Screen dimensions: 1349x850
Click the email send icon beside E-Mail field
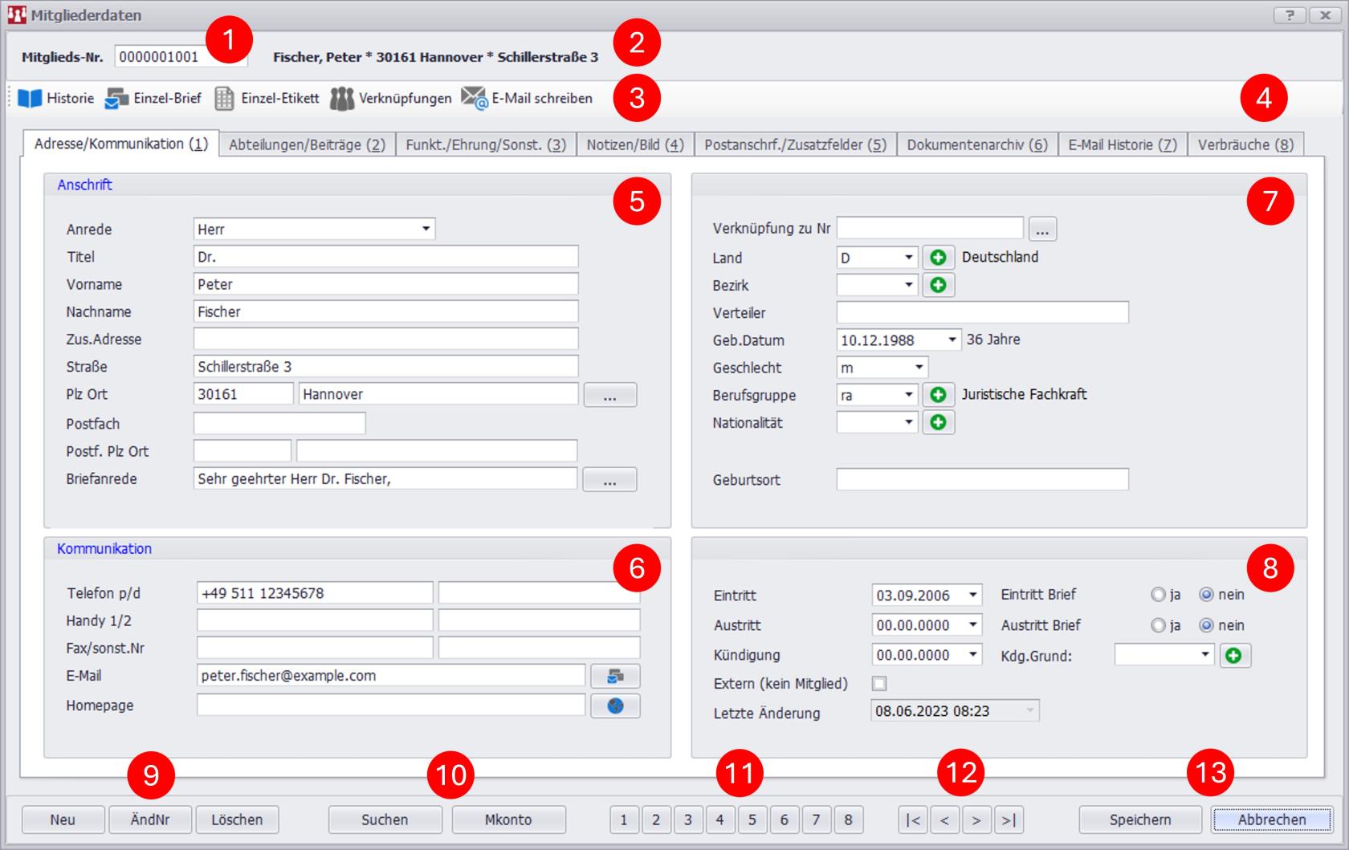coord(615,676)
